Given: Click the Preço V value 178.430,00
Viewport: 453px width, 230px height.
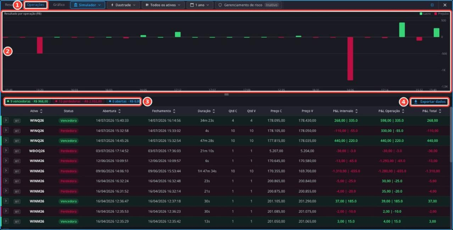Looking at the screenshot, I should click(307, 121).
